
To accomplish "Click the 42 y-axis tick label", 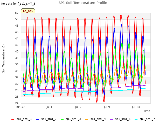I will click(x=17, y=45).
